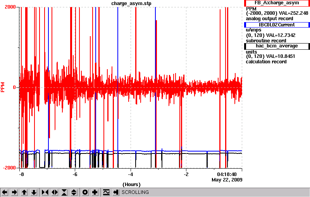Select the hac_bcm_average legend entry

277,46
